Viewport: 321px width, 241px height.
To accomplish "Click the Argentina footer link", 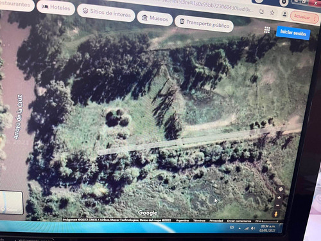I will (x=182, y=220).
